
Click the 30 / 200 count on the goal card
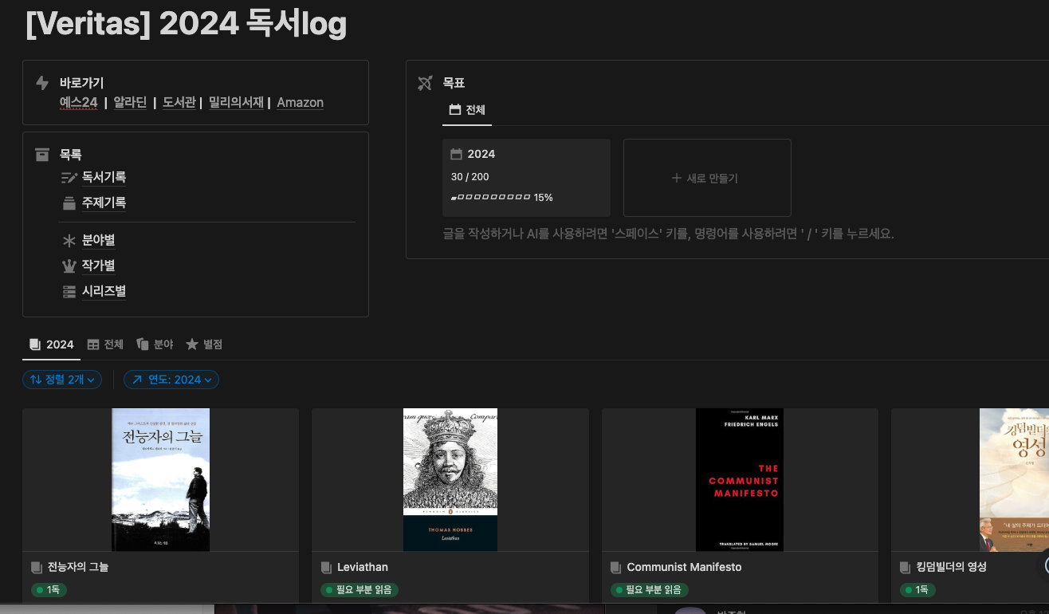pyautogui.click(x=470, y=176)
